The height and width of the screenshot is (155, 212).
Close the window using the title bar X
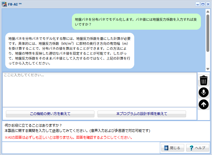point(208,4)
